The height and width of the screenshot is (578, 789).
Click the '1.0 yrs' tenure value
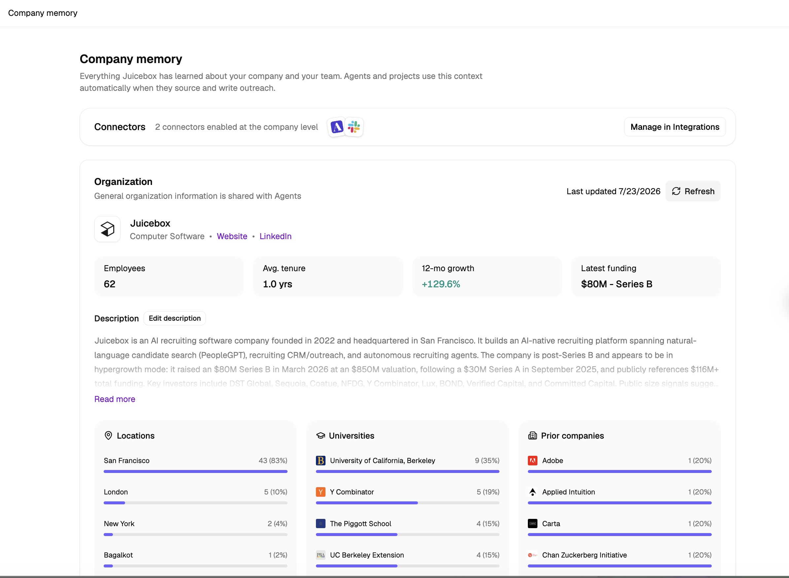coord(277,284)
